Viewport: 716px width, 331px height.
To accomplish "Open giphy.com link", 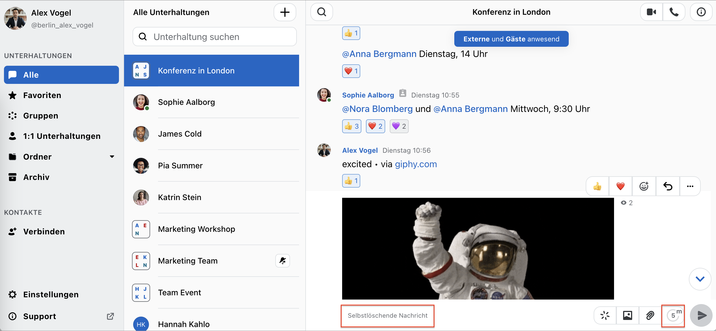I will point(416,164).
